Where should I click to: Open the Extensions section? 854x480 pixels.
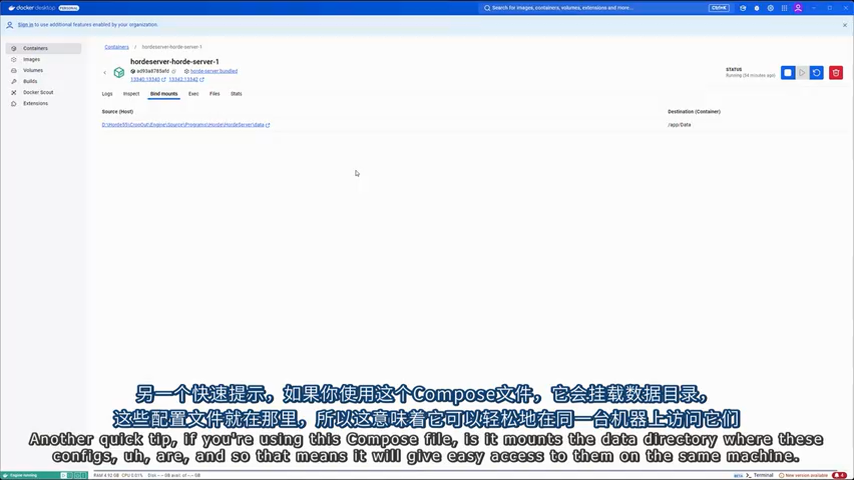35,103
